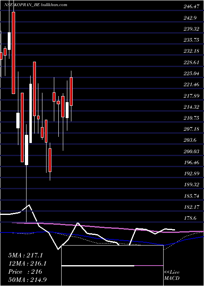Select the 221.46 price axis label
This screenshot has width=204, height=286.
pos(191,85)
